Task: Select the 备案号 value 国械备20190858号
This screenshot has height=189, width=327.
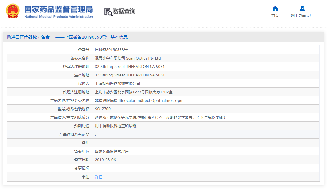Action: (x=111, y=50)
